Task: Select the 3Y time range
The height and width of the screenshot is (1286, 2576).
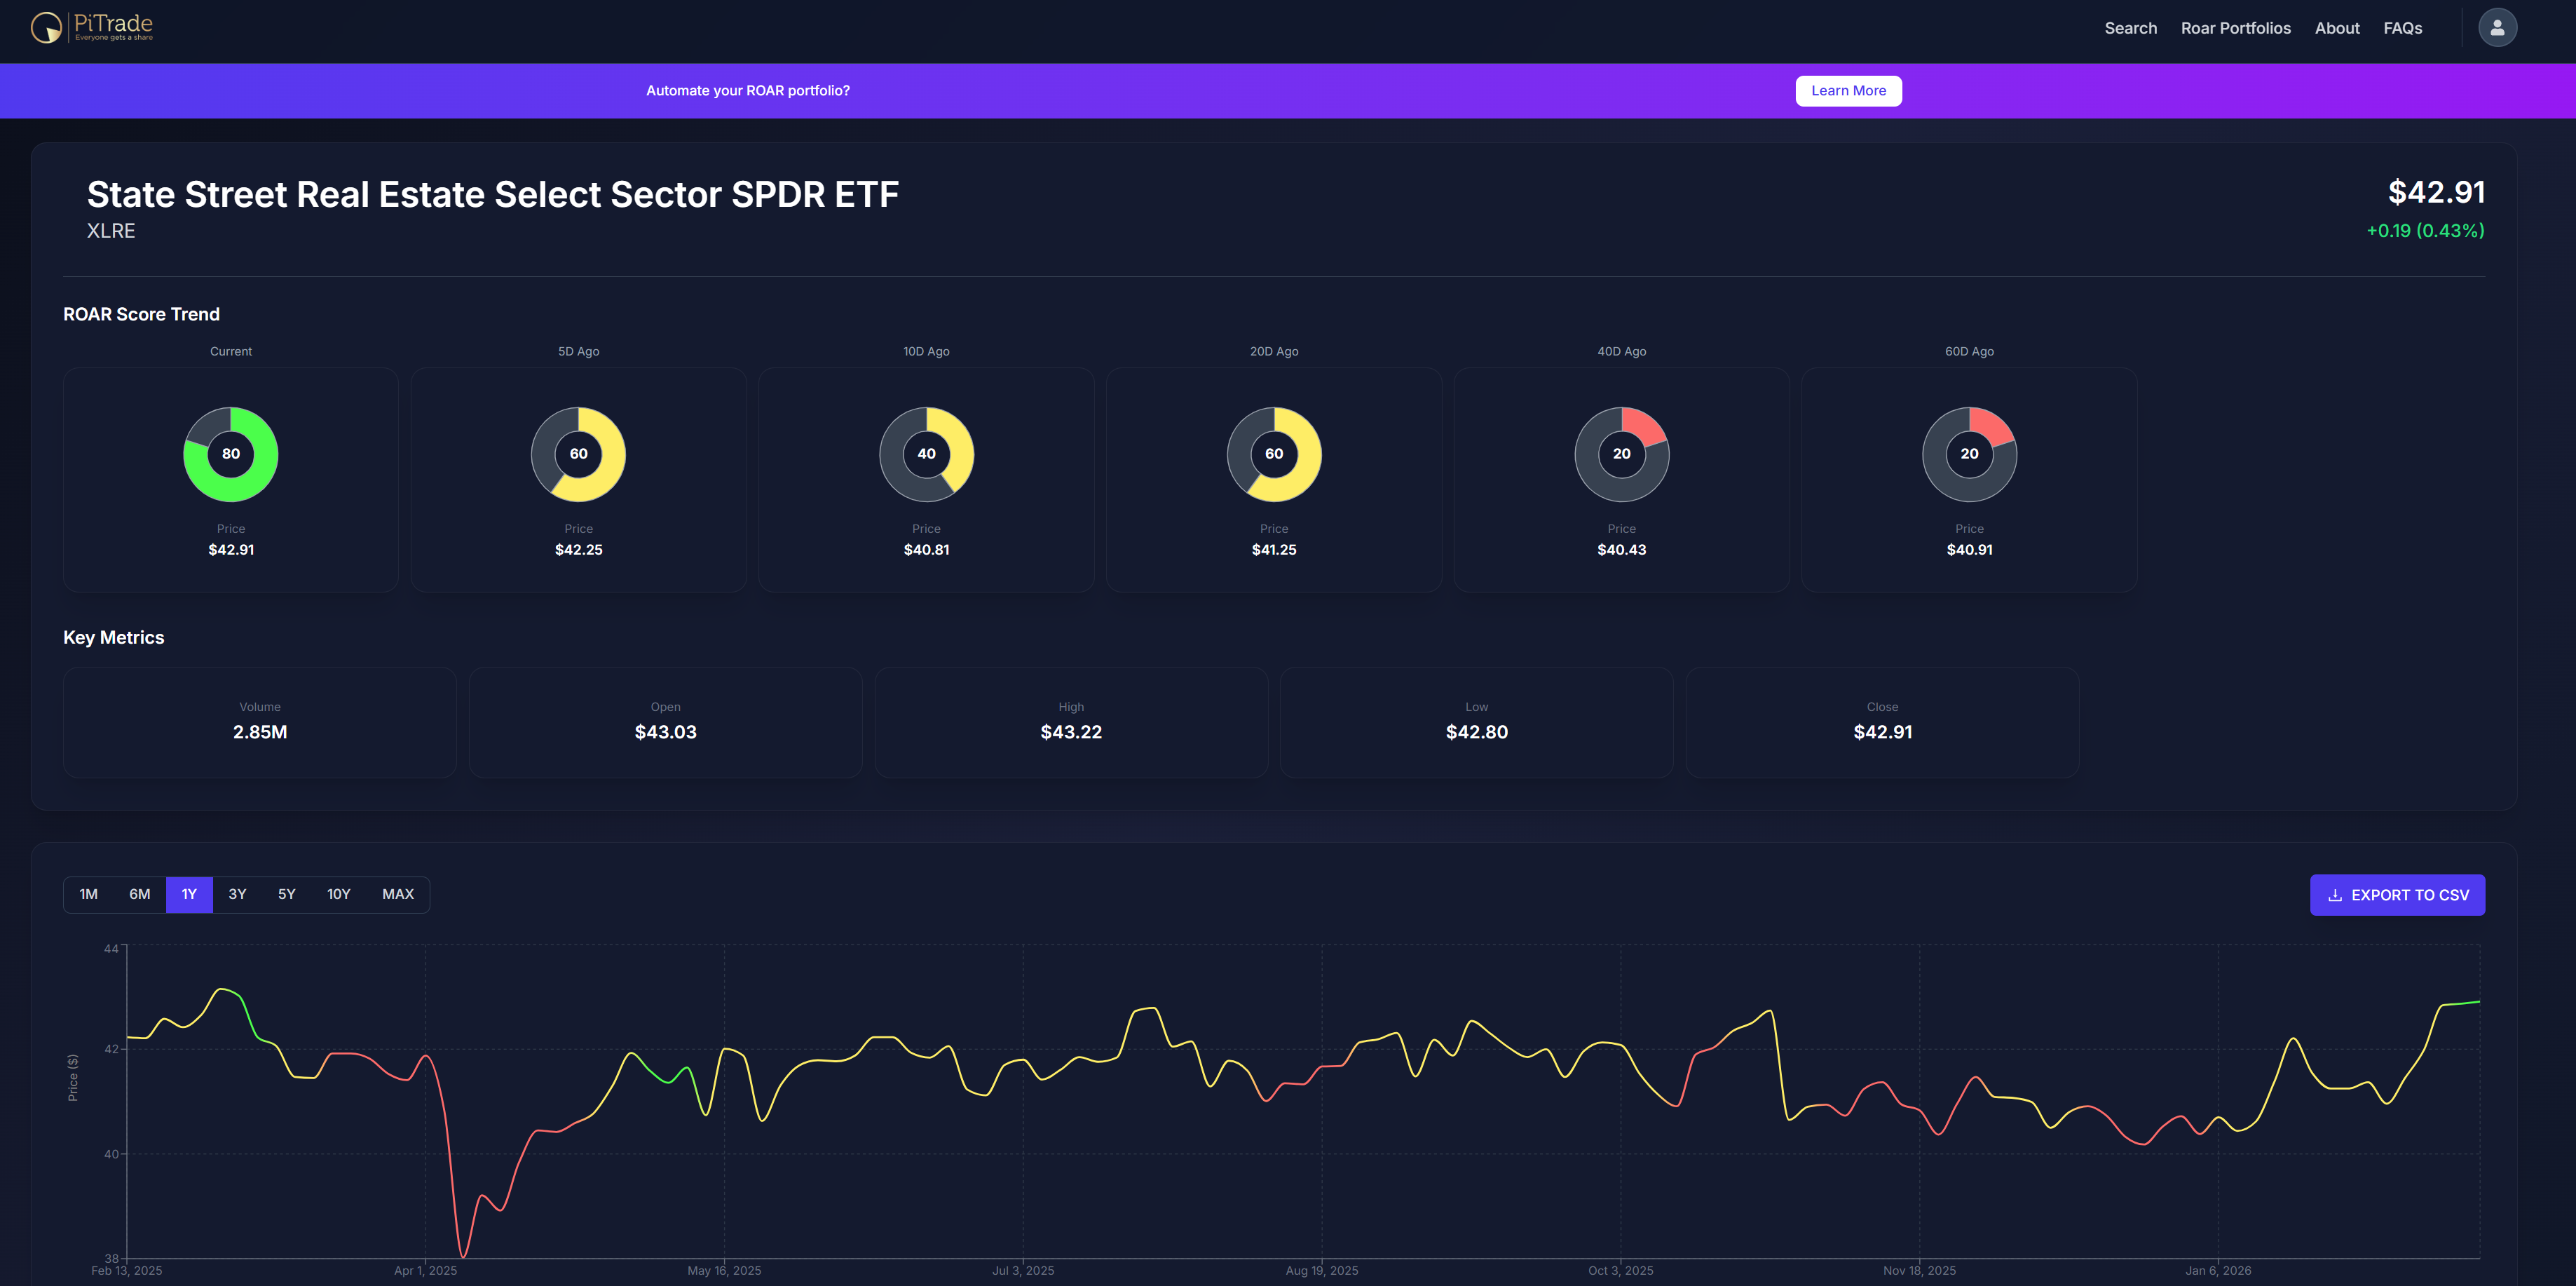Action: (x=237, y=894)
